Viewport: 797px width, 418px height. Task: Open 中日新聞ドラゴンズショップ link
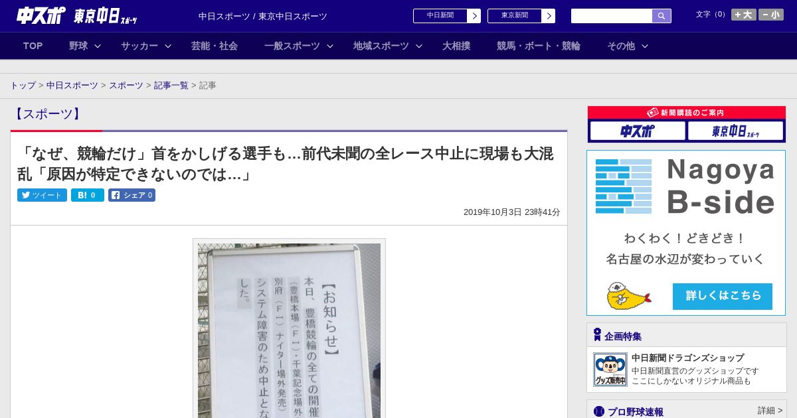(x=687, y=358)
